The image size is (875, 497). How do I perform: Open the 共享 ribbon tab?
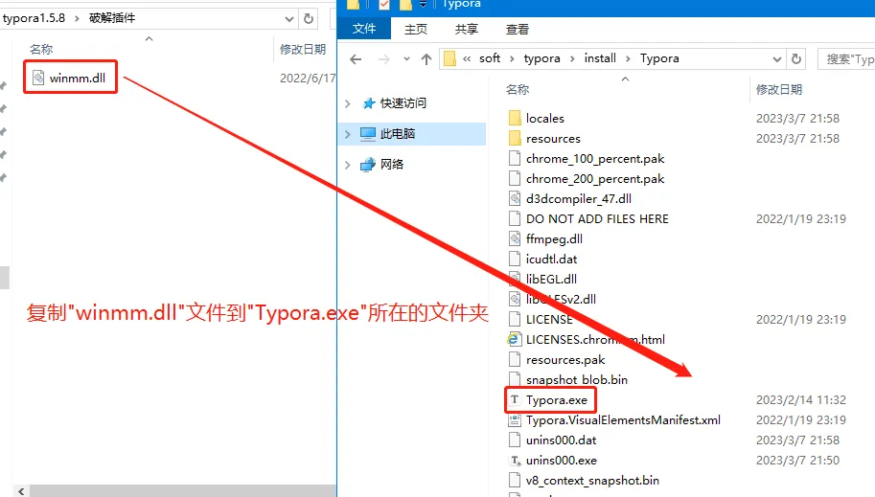pyautogui.click(x=466, y=29)
